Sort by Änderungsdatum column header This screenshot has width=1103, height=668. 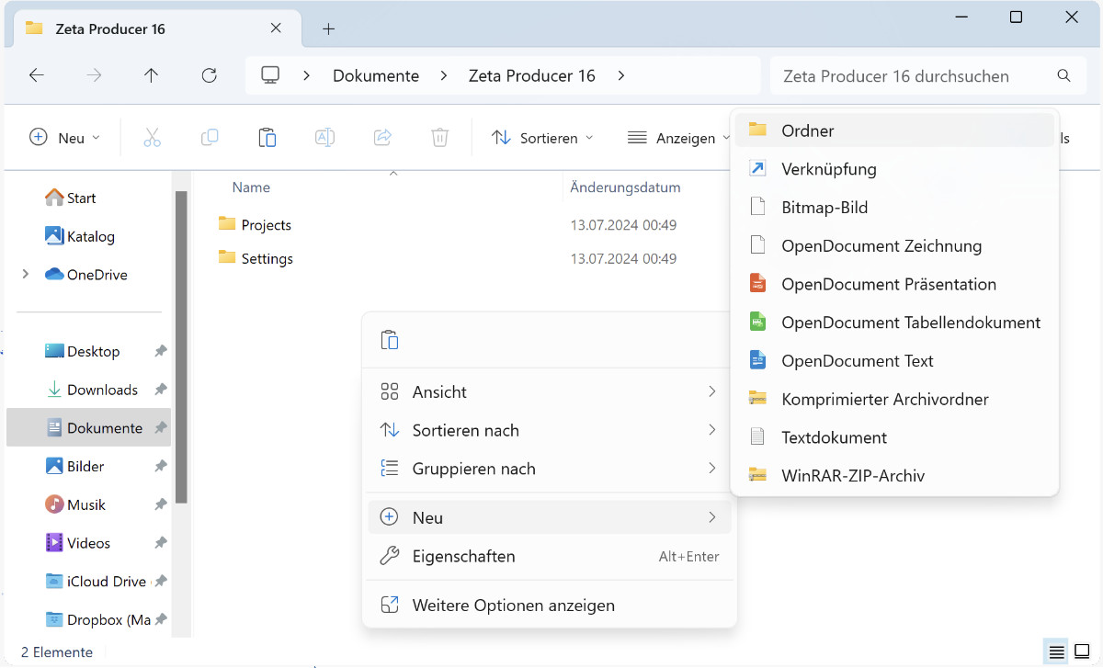tap(625, 187)
